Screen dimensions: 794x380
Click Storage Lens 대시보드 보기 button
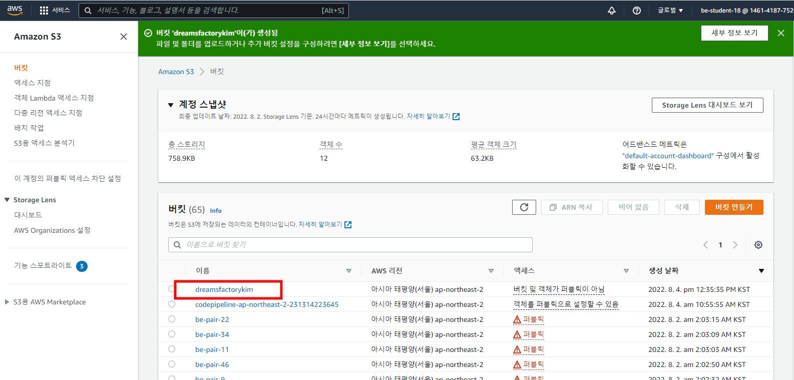point(707,105)
